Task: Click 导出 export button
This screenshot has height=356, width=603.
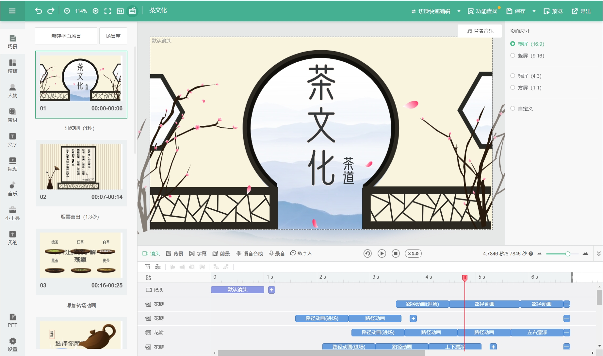Action: [x=581, y=11]
